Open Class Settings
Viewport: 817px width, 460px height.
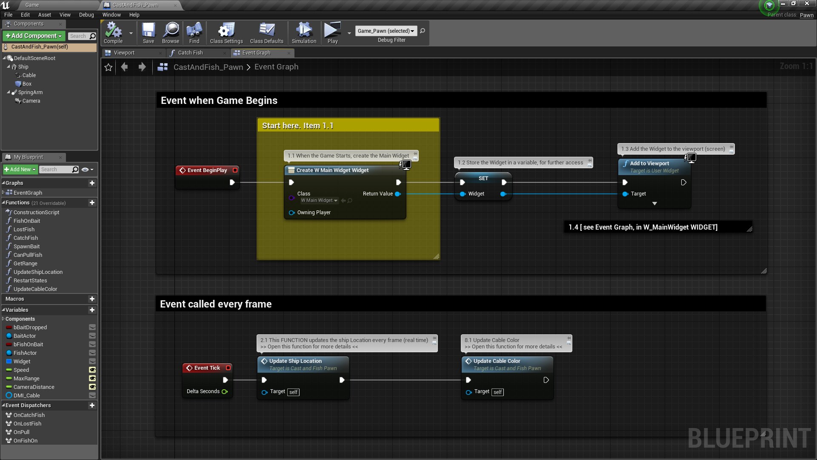point(226,33)
